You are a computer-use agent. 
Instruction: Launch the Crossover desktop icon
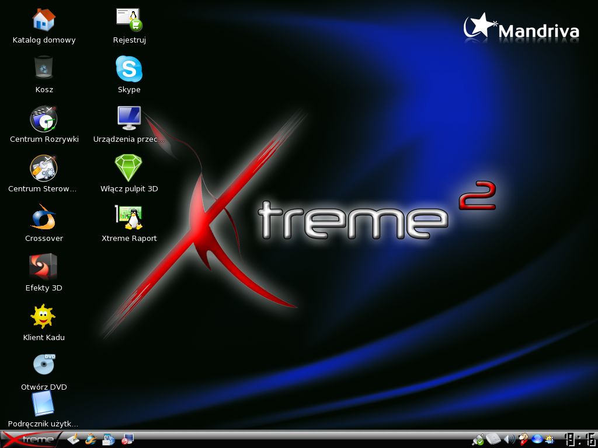(43, 217)
